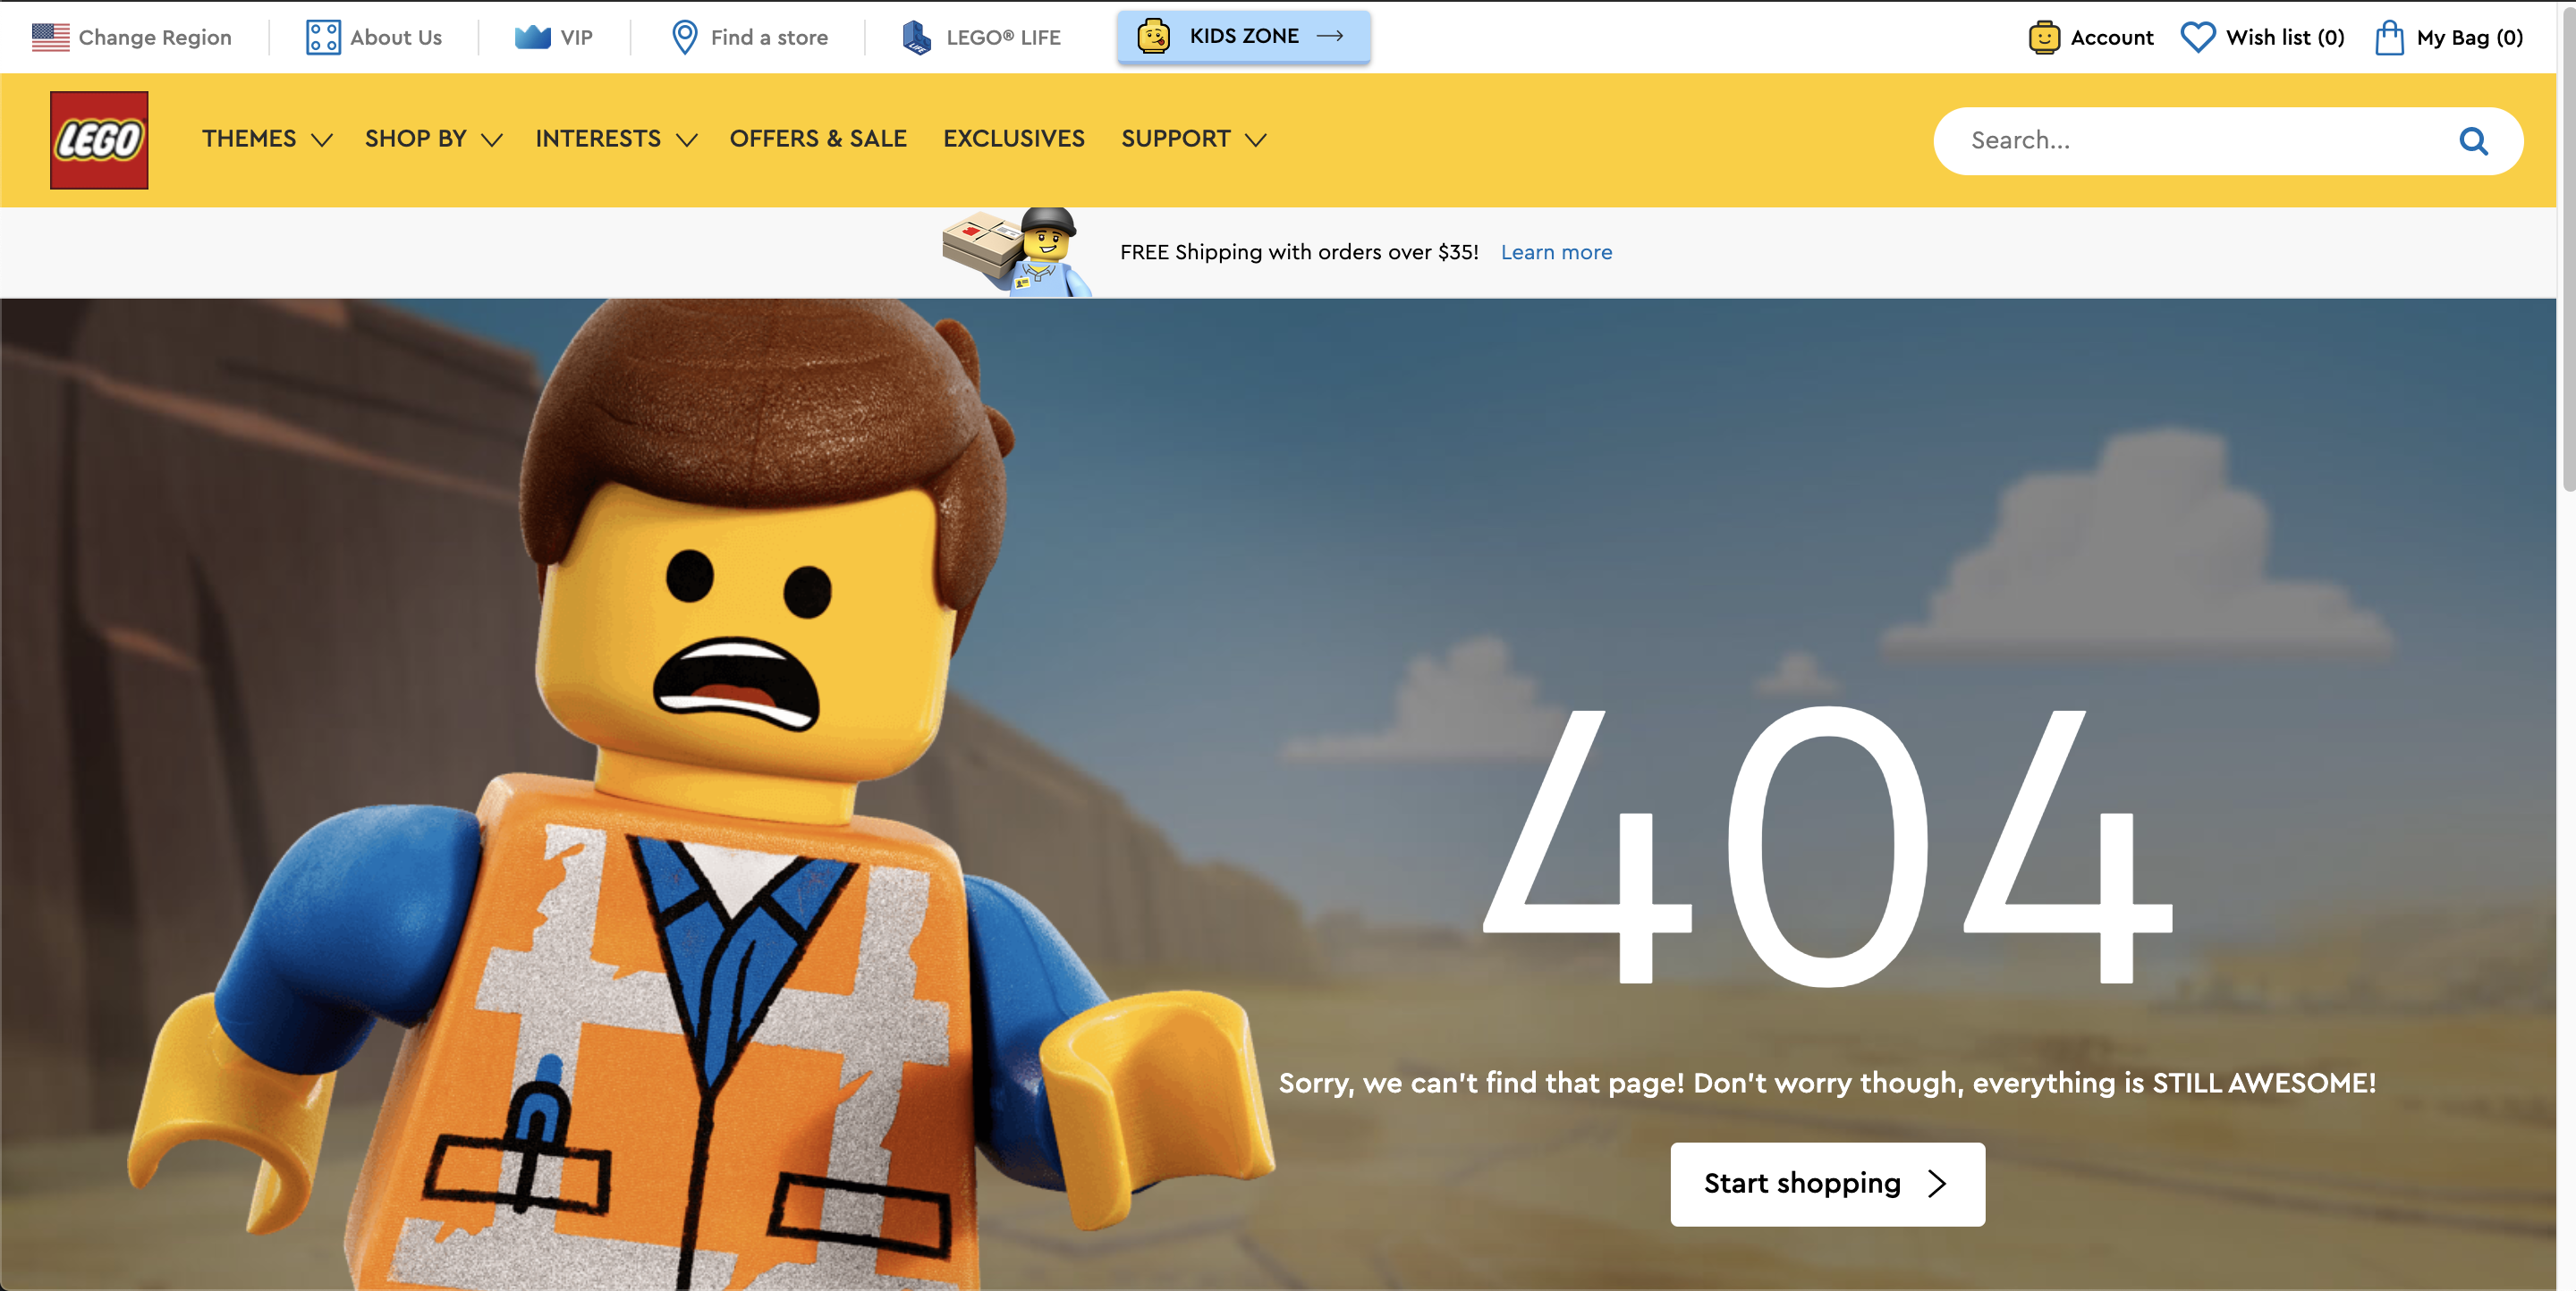Click the Kids Zone arrow icon
Screen dimensions: 2576x1291
[1330, 36]
